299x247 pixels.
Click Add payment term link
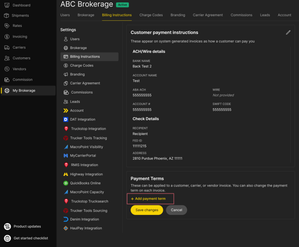coord(148,199)
